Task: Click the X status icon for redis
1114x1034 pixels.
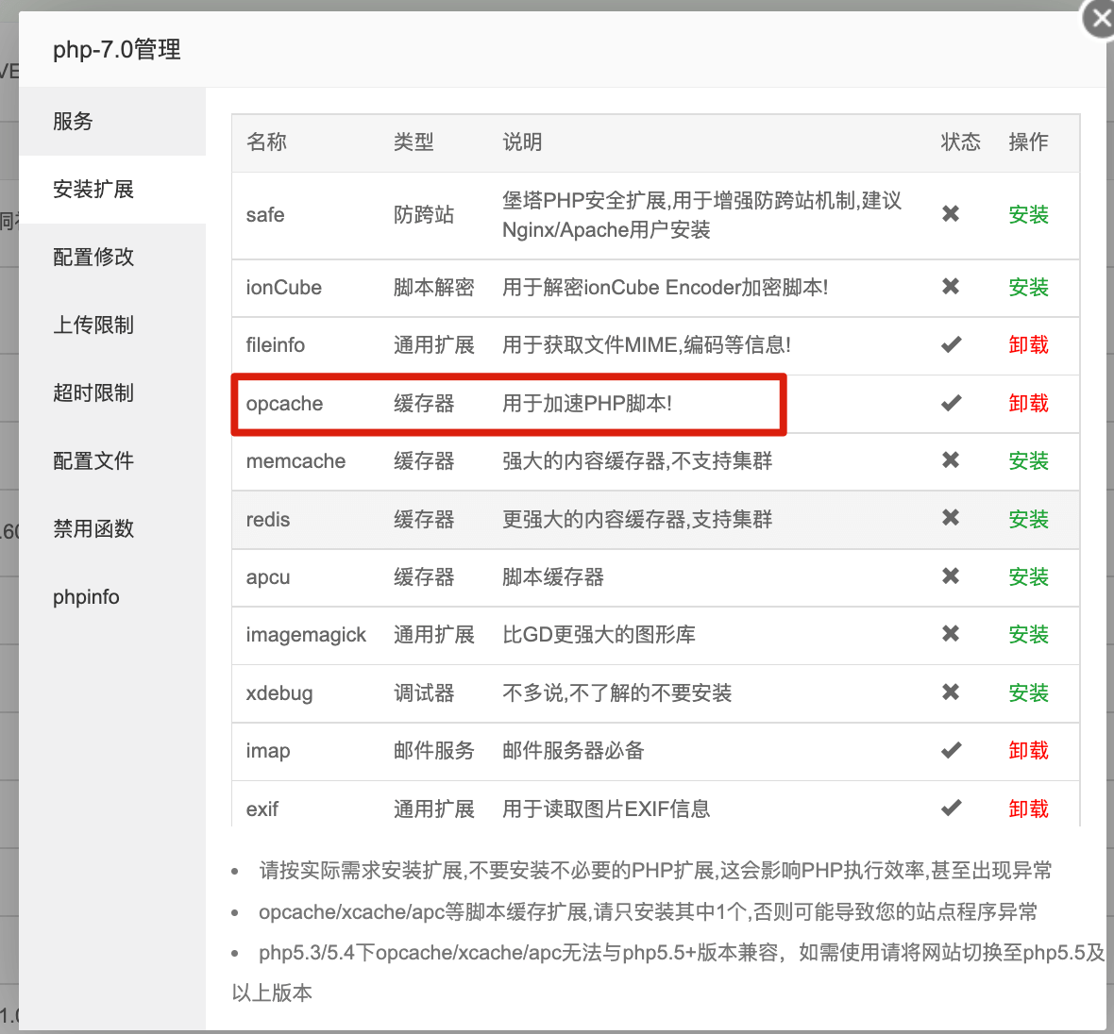Action: point(951,519)
